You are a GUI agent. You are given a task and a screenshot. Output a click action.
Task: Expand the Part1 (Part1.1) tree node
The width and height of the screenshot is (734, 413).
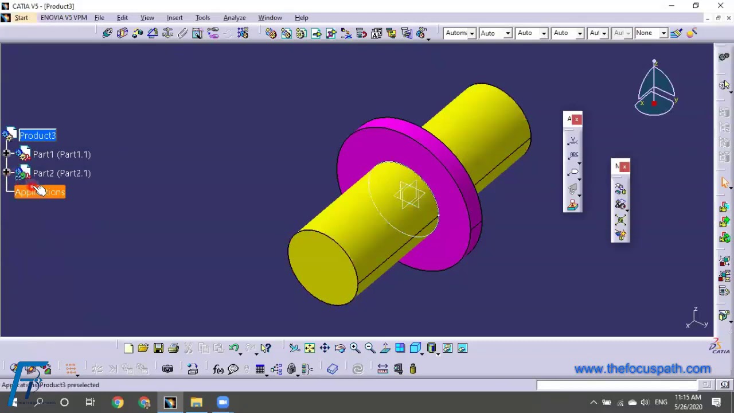coord(6,154)
